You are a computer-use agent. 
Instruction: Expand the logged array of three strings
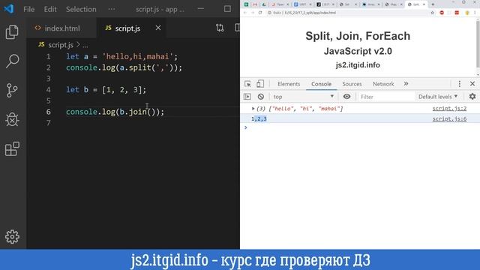coord(253,108)
